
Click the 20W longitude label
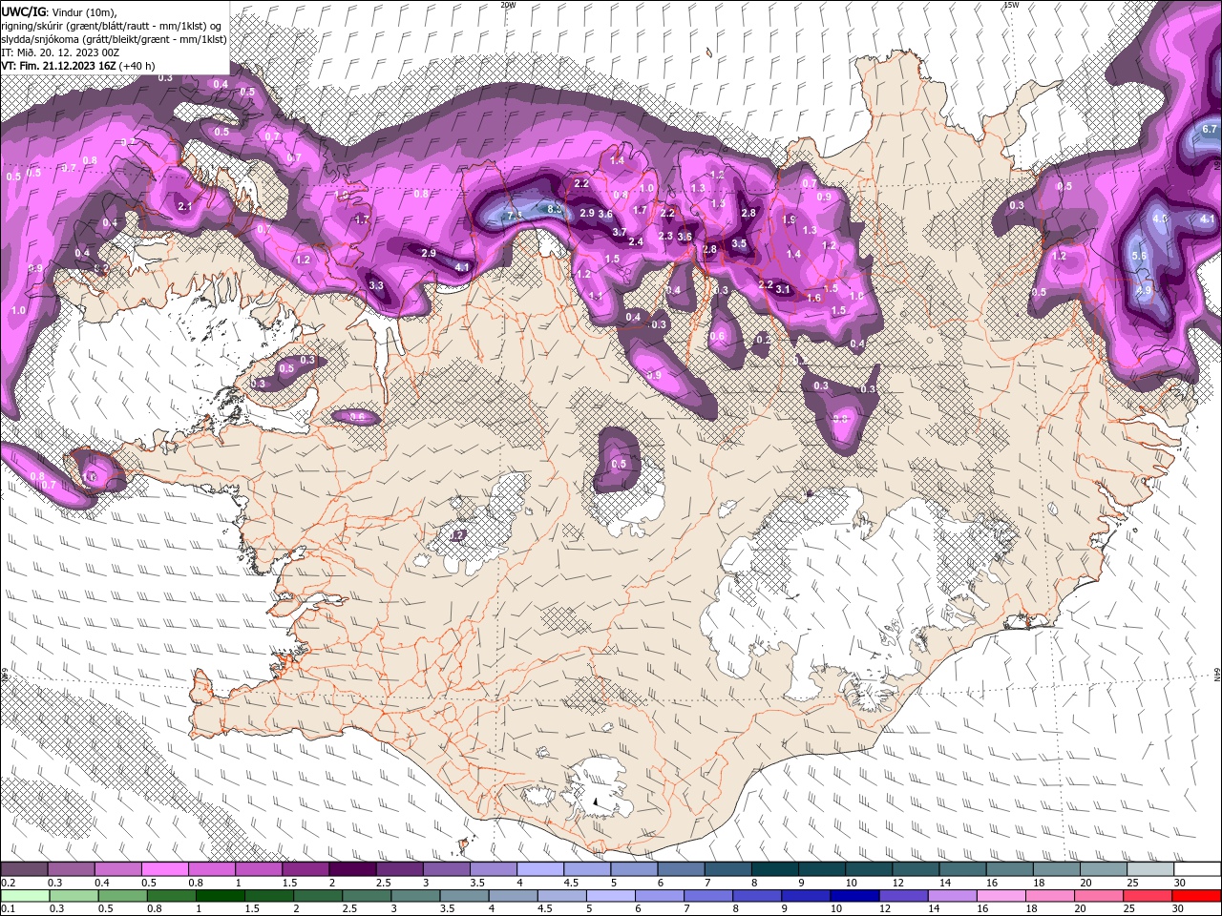508,5
